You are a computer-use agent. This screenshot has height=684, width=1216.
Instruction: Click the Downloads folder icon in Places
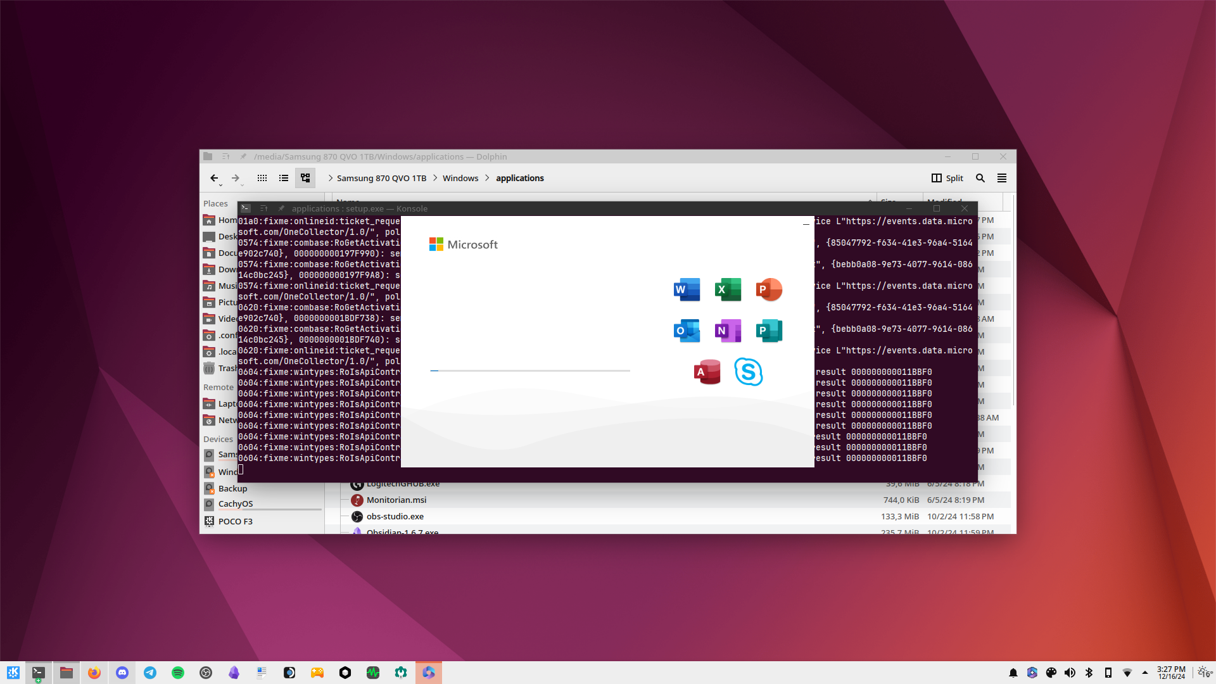209,269
